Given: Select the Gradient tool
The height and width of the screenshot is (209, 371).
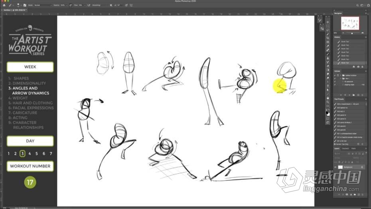Looking at the screenshot, I should (328, 70).
